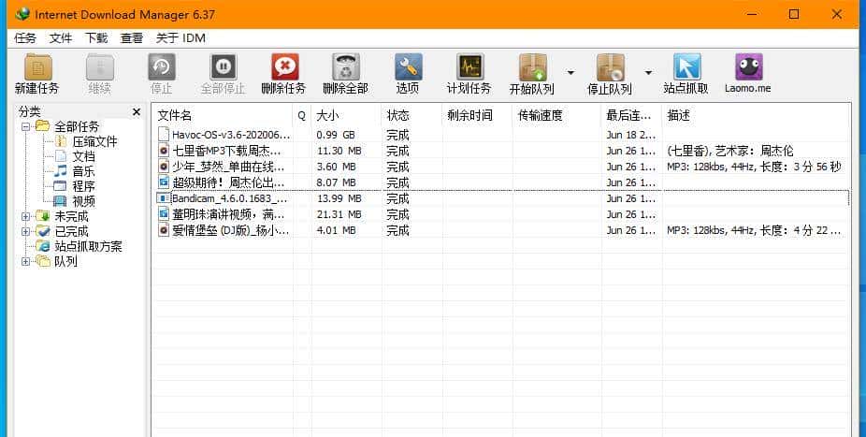This screenshot has width=866, height=437.
Task: Expand the 已完成 tree node
Action: tap(25, 231)
